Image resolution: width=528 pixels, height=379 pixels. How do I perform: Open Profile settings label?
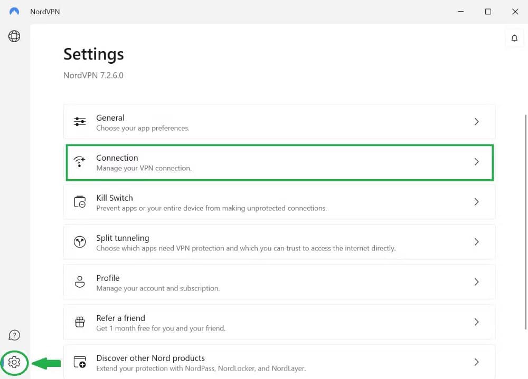[x=108, y=278]
